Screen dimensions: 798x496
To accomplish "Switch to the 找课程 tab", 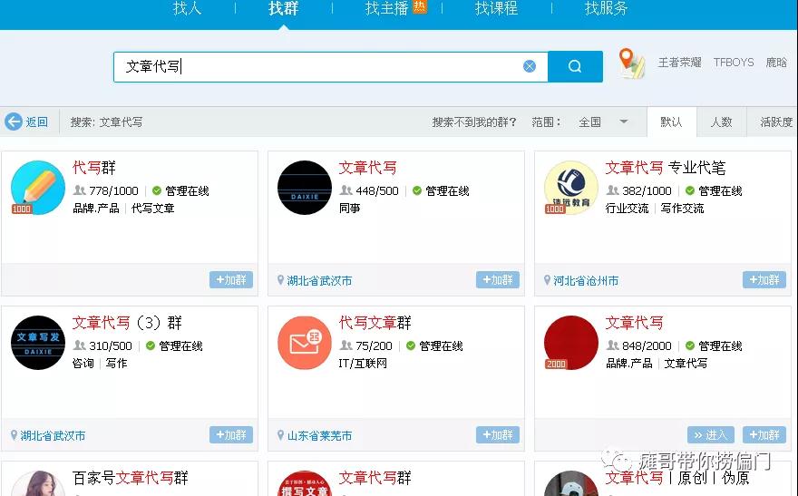I will pos(496,9).
